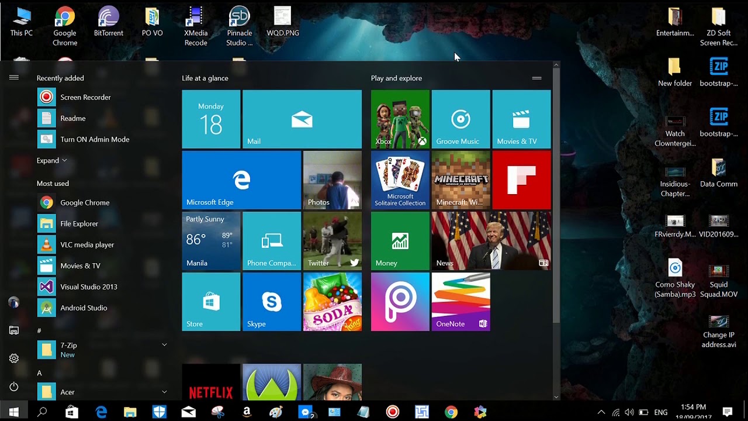Open the Phone Companion tile
748x421 pixels.
(x=272, y=241)
